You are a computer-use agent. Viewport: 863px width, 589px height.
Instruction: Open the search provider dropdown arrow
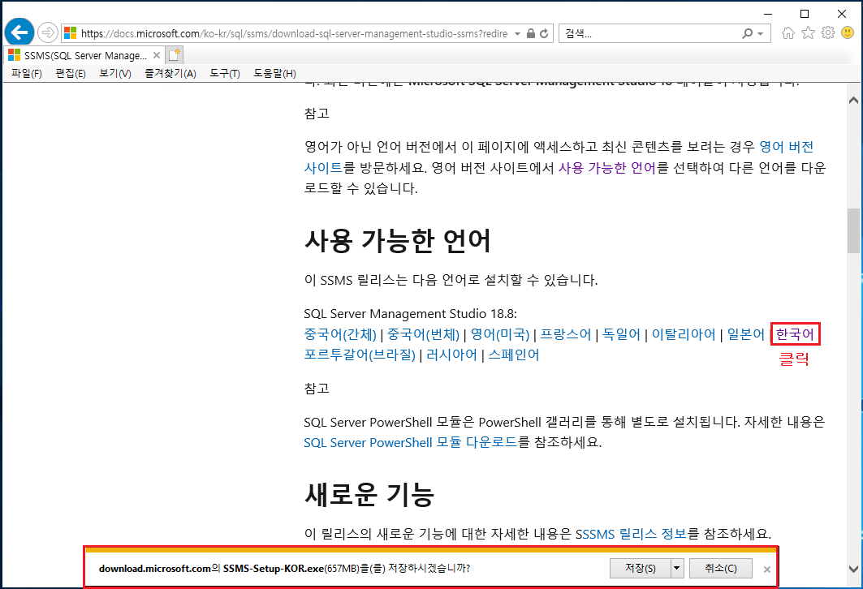760,33
